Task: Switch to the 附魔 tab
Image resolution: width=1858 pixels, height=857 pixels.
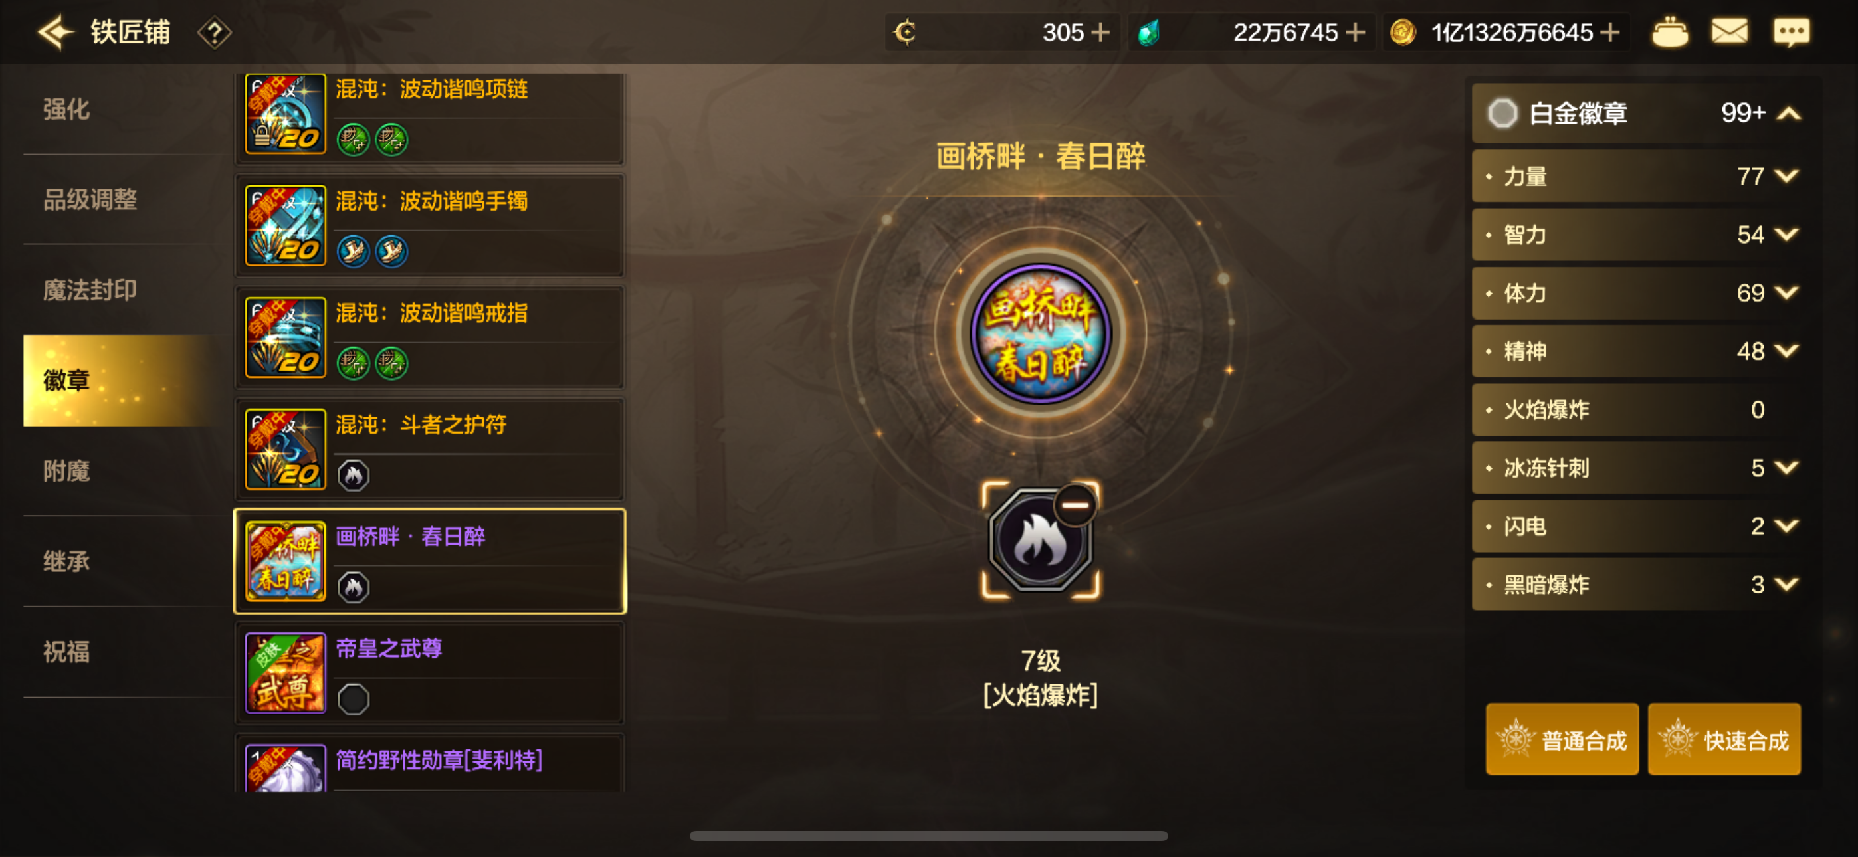Action: 66,470
